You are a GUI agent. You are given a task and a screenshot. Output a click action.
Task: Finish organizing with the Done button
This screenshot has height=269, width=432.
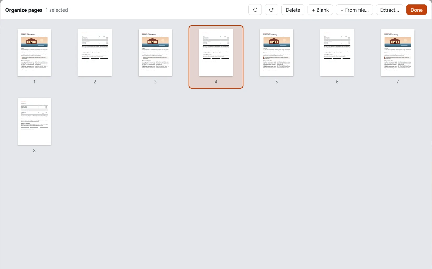(416, 10)
